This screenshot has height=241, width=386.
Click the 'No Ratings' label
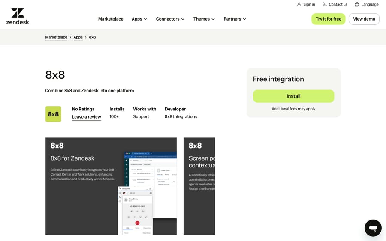[x=83, y=109]
